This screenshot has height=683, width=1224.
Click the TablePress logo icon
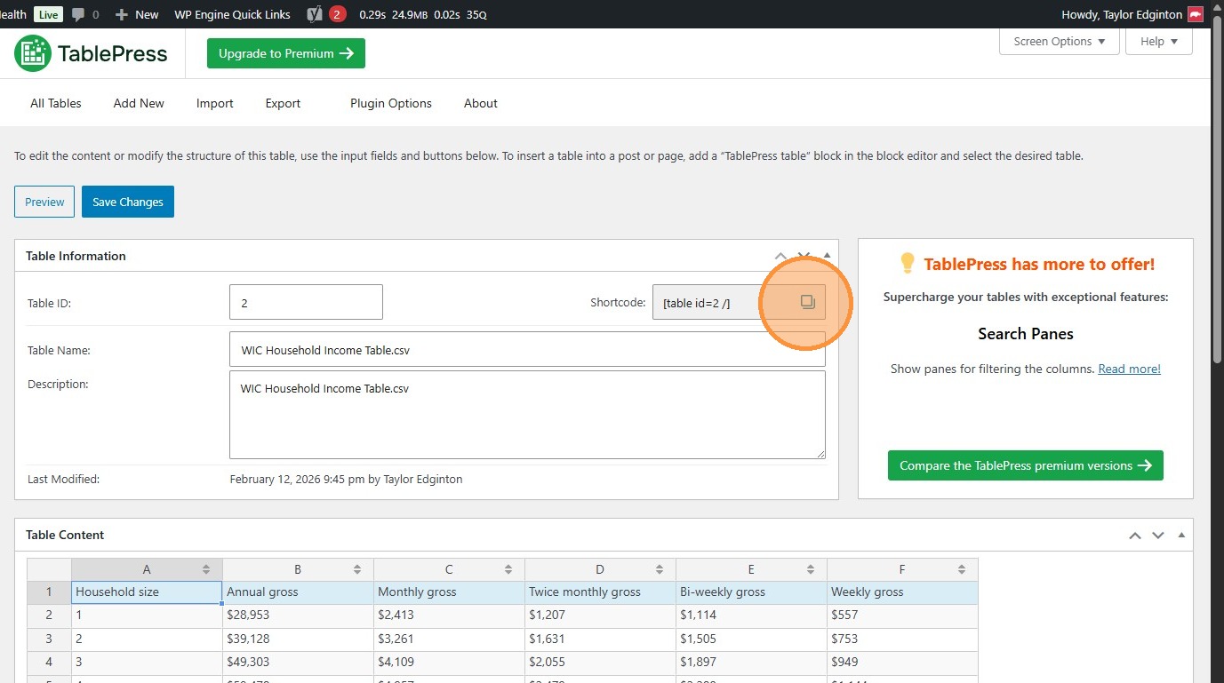33,53
